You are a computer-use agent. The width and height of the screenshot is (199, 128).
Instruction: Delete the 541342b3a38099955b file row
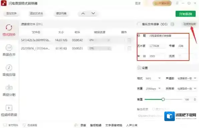click(x=129, y=40)
